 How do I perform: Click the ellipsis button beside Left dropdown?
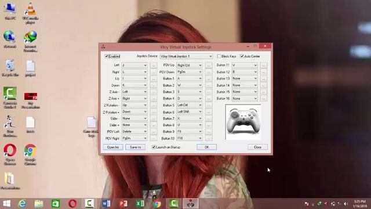coord(153,65)
